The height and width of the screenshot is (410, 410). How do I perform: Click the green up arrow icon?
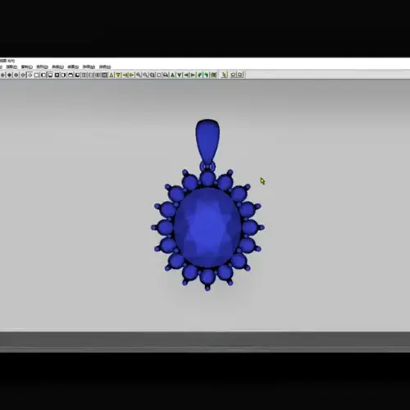tap(172, 75)
